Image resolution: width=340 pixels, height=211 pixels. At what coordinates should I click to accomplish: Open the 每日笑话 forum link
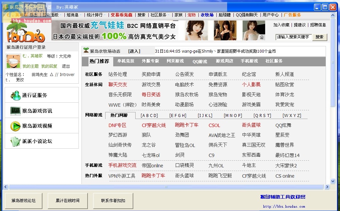coord(151,95)
